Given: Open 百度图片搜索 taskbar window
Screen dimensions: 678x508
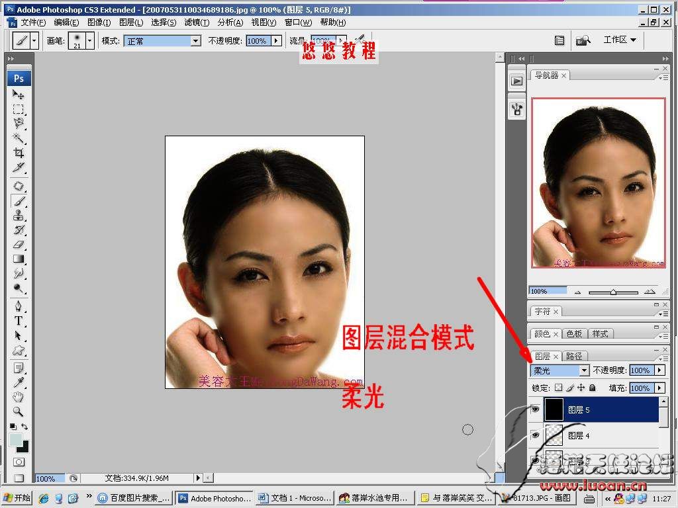Looking at the screenshot, I should click(134, 498).
